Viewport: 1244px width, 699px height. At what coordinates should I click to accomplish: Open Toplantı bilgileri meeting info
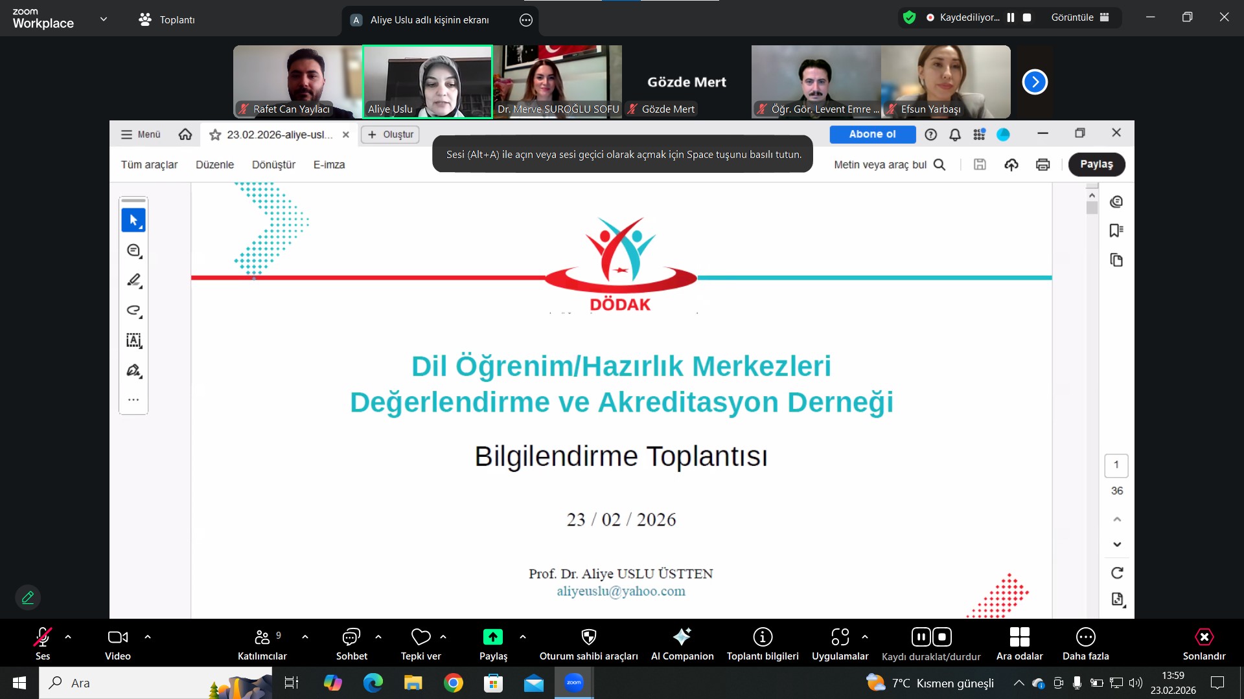[762, 638]
